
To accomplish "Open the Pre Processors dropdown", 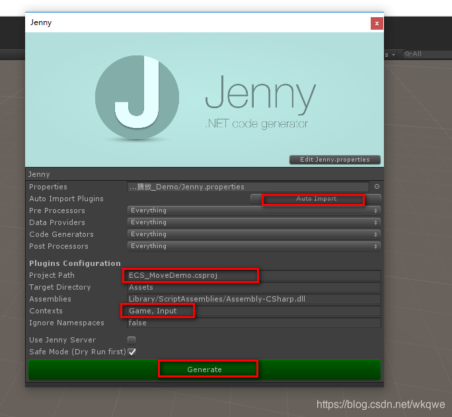I will [x=254, y=210].
